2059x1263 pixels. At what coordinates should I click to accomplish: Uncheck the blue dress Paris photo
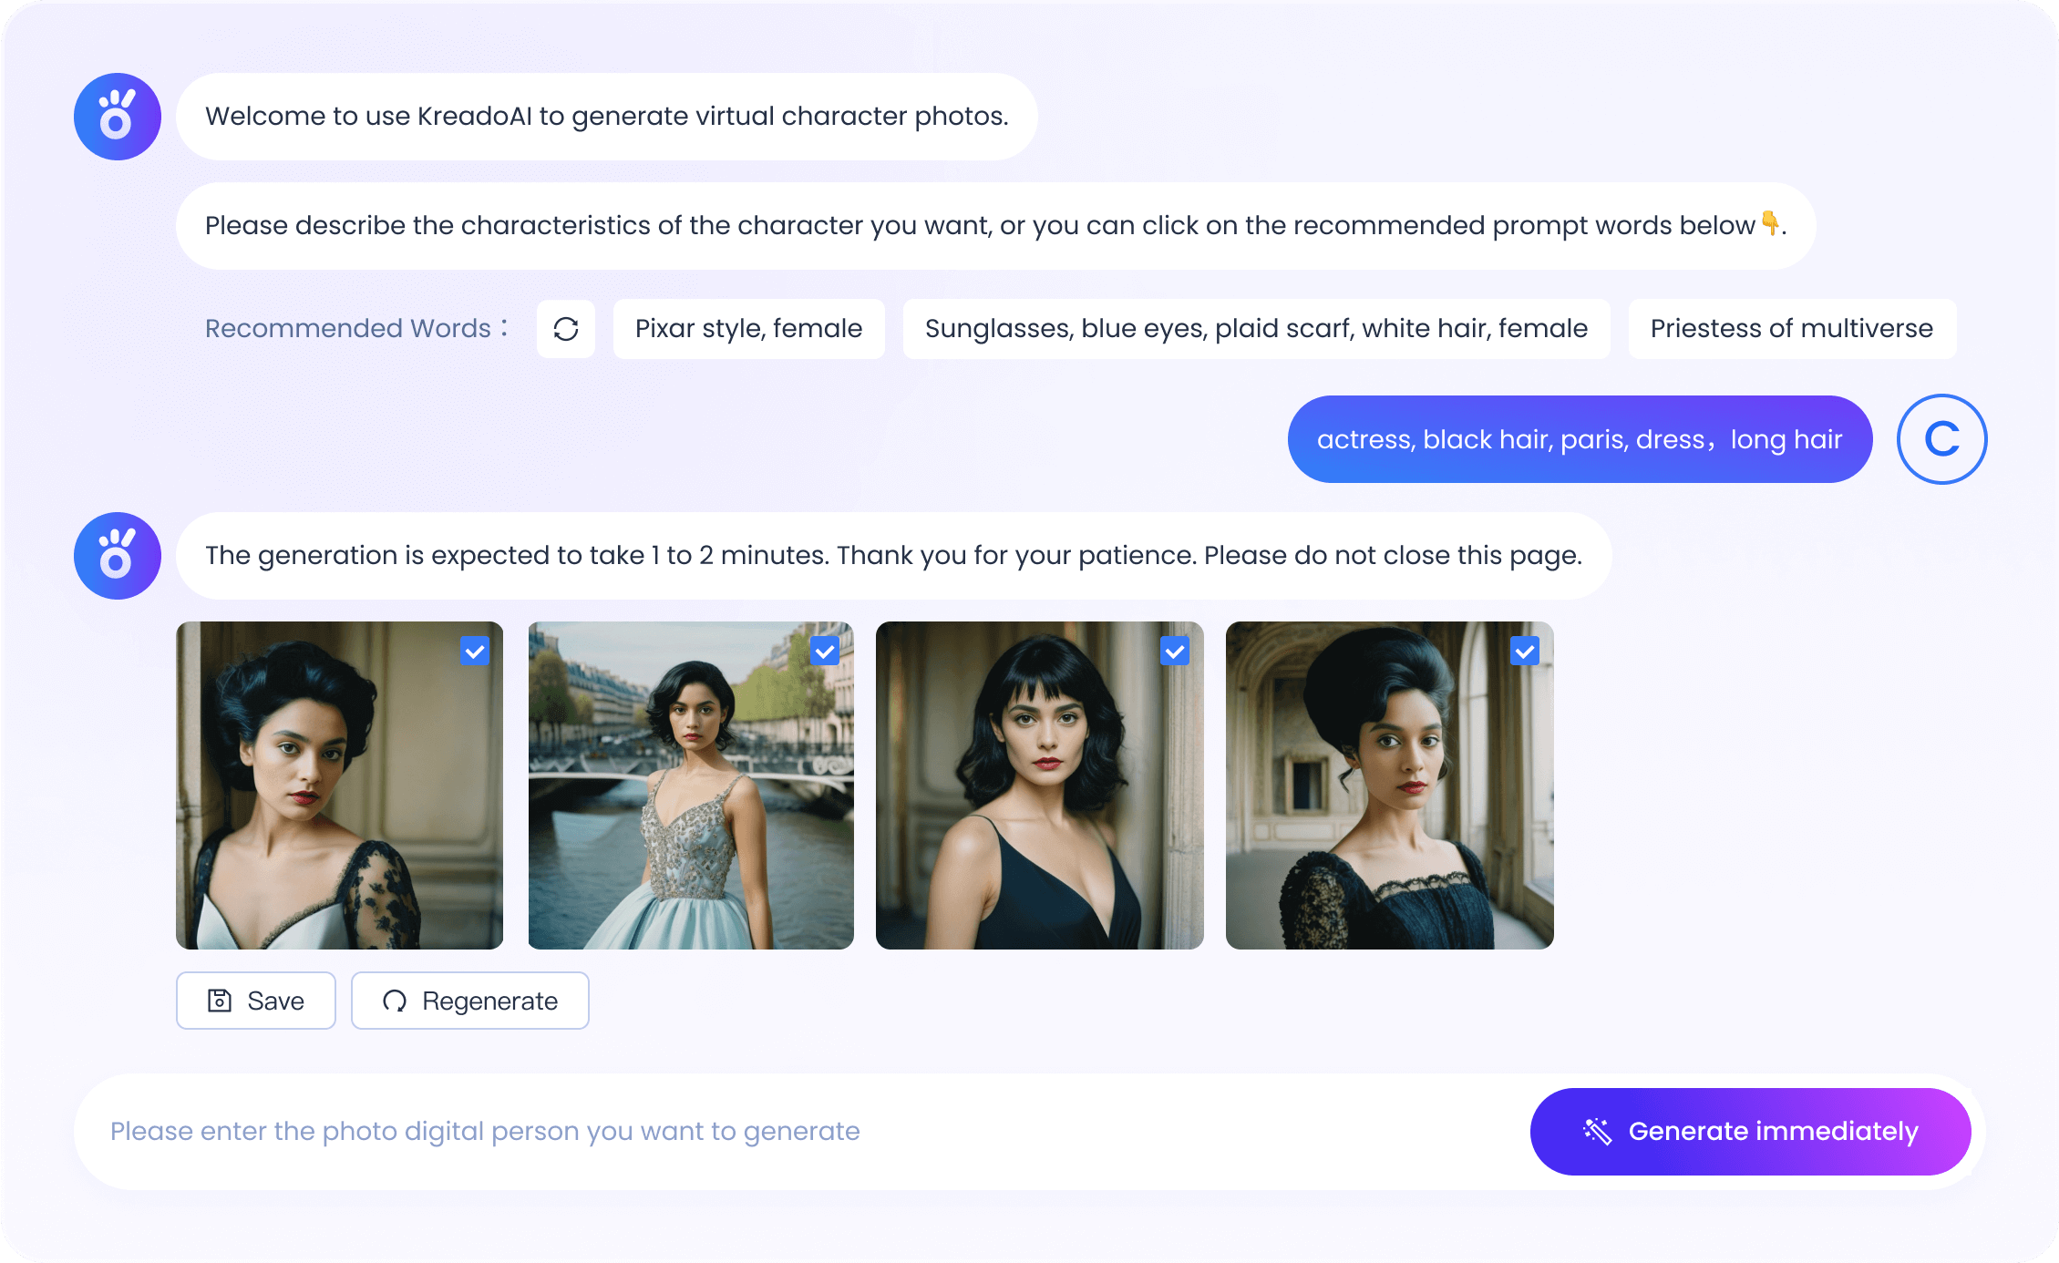tap(825, 651)
